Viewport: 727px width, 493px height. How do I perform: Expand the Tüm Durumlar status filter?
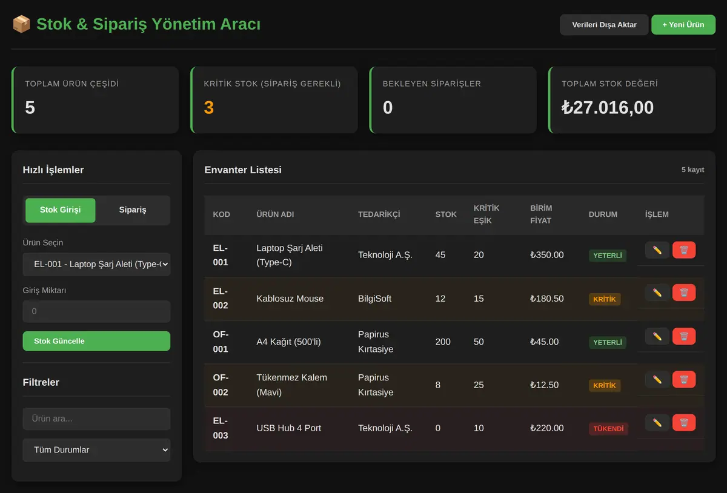tap(96, 450)
